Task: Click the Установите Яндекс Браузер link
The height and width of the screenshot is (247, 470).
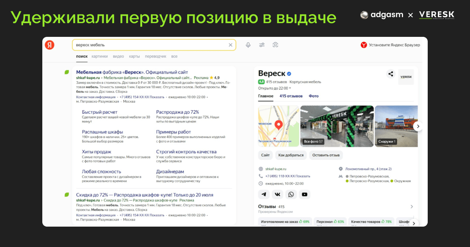Action: 394,45
